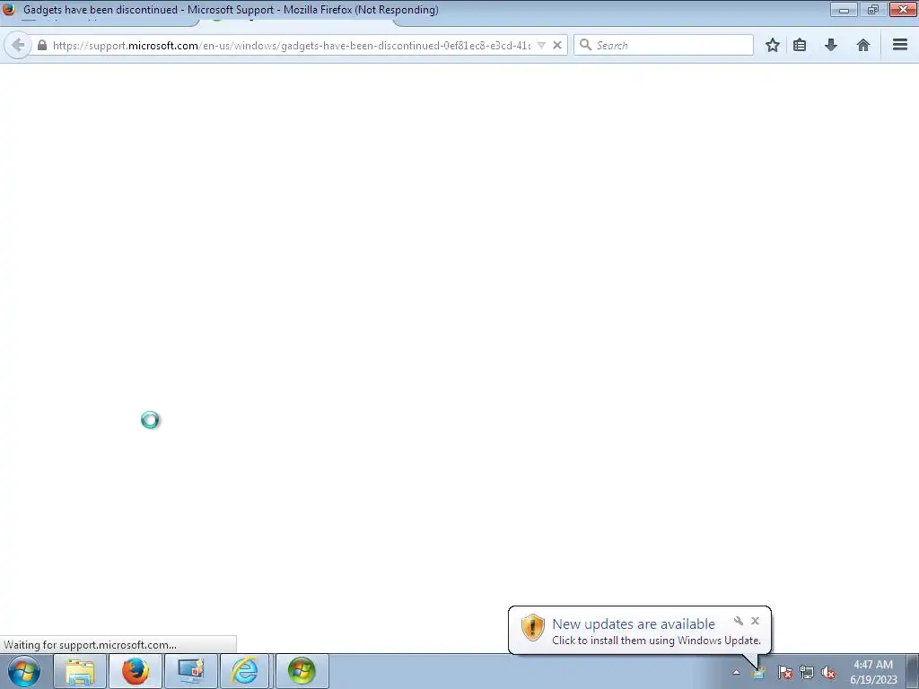Open the monitor personalization taskbar icon
This screenshot has width=919, height=689.
191,671
